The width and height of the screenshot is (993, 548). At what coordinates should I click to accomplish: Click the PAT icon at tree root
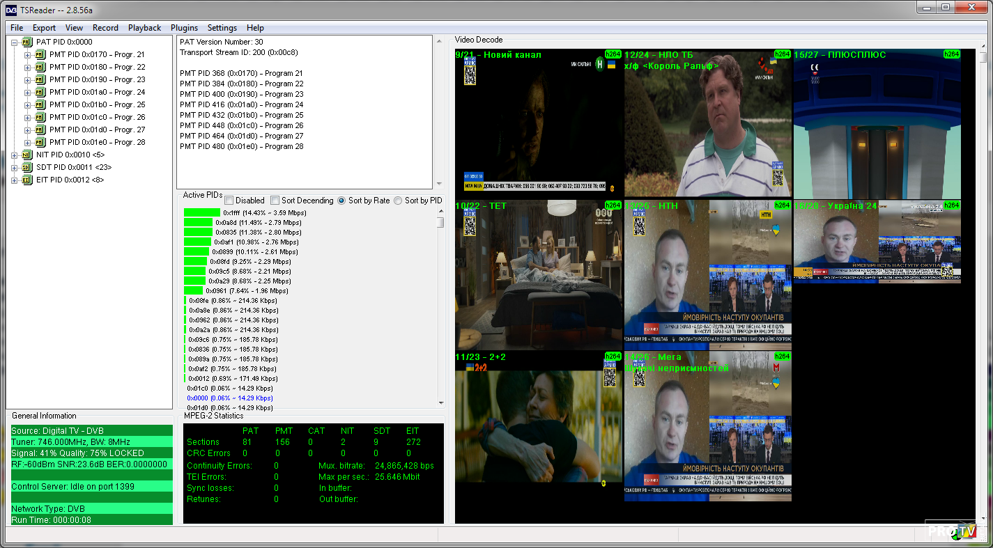tap(27, 42)
